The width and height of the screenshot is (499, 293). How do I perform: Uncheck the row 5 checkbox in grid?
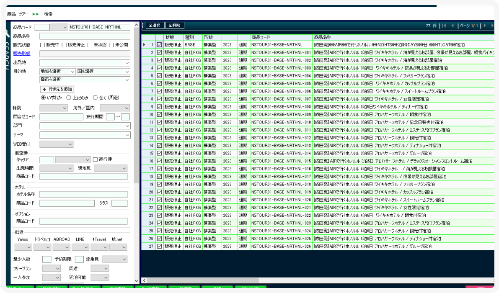159,76
